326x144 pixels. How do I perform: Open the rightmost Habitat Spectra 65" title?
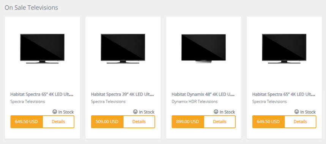(284, 94)
